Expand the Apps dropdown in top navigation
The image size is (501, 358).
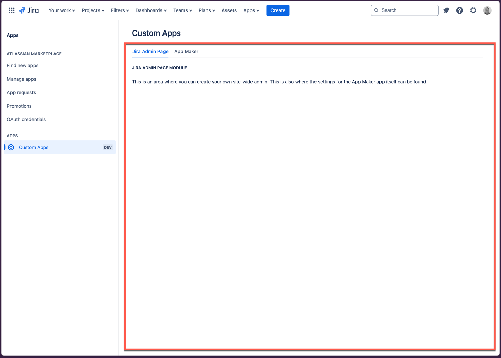[x=251, y=10]
